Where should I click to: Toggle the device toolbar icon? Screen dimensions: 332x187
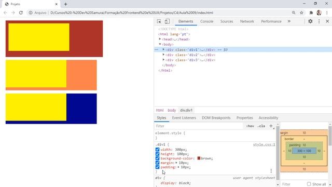(167, 21)
